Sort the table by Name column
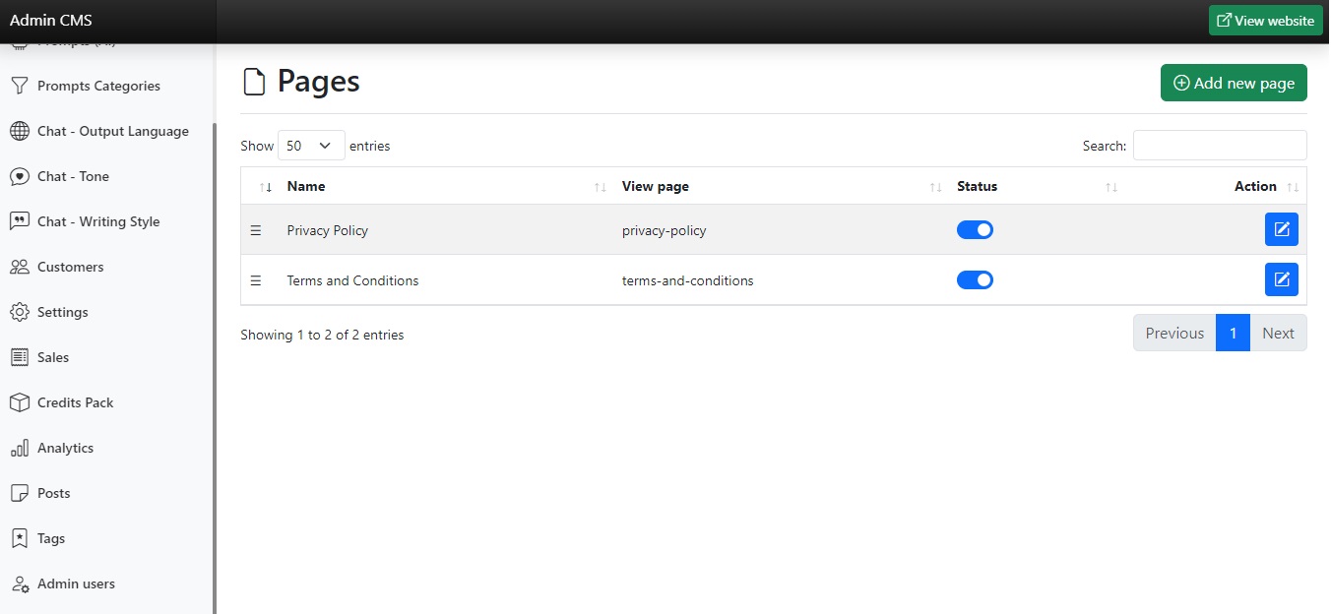Image resolution: width=1331 pixels, height=614 pixels. (x=306, y=186)
